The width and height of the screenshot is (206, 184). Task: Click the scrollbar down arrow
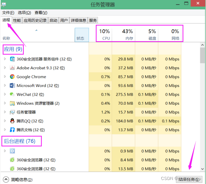[x=202, y=169]
